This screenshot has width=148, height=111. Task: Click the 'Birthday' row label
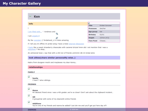[x=92, y=35]
